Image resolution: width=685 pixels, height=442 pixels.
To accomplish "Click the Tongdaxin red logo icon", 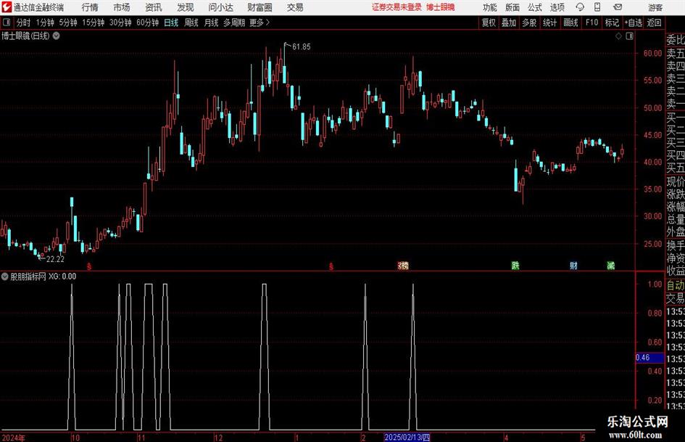I will [x=6, y=7].
